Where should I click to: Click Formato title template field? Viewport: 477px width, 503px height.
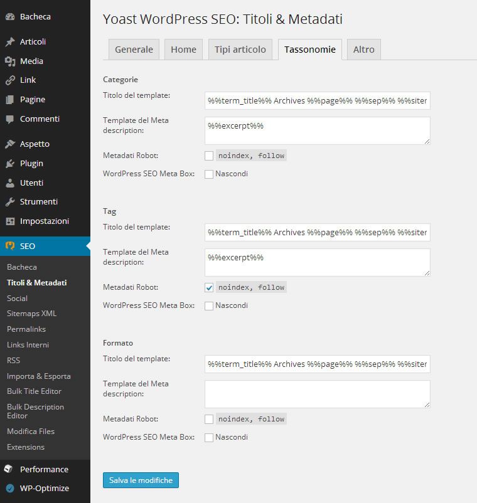tap(318, 364)
